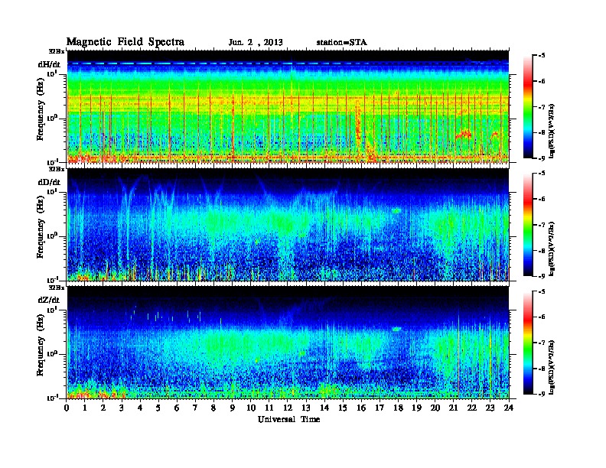Click hour 12 on the time axis
Viewport: 606px width, 468px height.
coord(288,408)
